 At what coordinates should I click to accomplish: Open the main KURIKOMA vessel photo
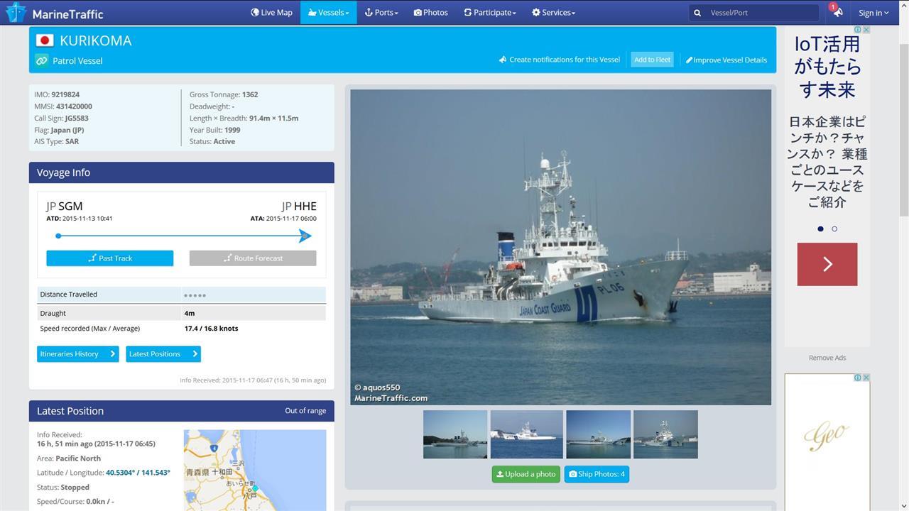coord(560,247)
